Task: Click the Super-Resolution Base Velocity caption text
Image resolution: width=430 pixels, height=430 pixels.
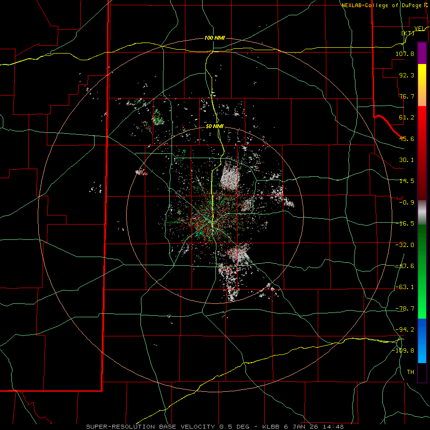Action: (215, 427)
